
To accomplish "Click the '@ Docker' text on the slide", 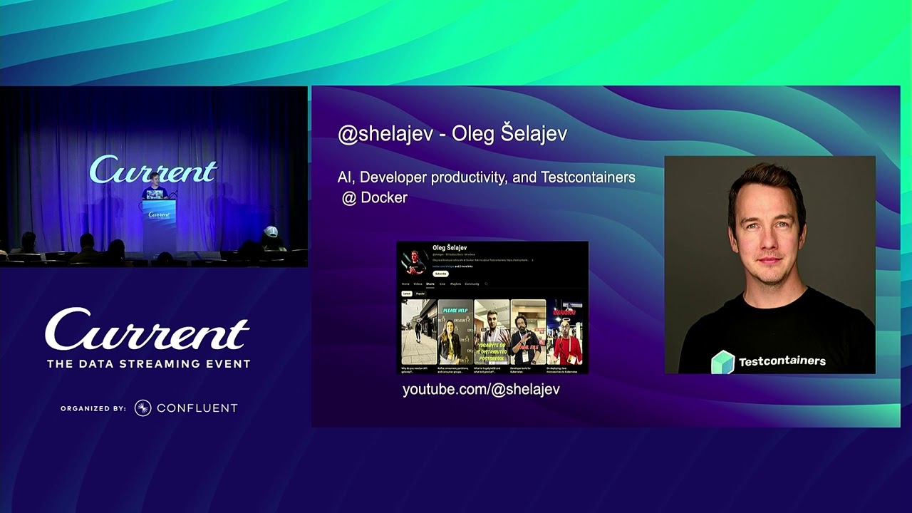I will coord(375,198).
